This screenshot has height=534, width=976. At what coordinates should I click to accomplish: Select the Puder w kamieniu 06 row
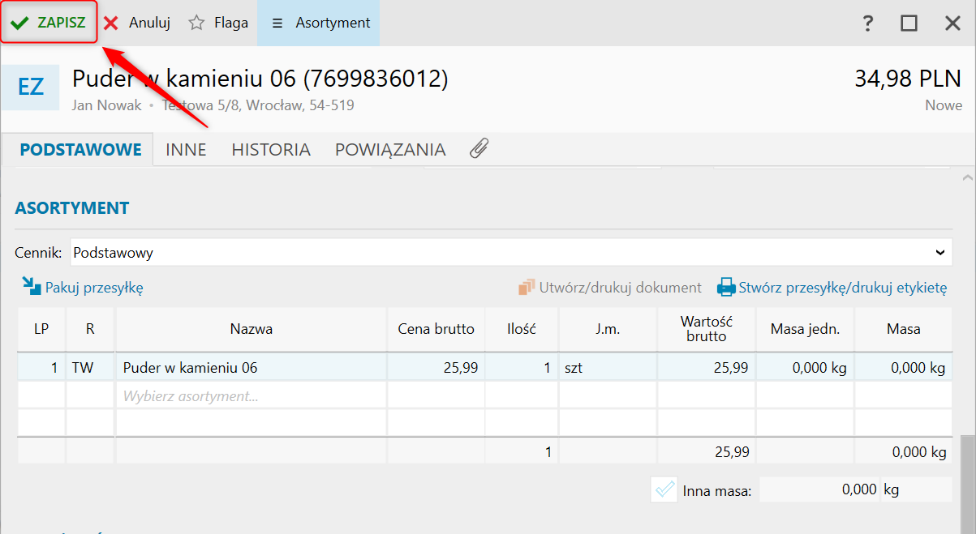point(252,368)
